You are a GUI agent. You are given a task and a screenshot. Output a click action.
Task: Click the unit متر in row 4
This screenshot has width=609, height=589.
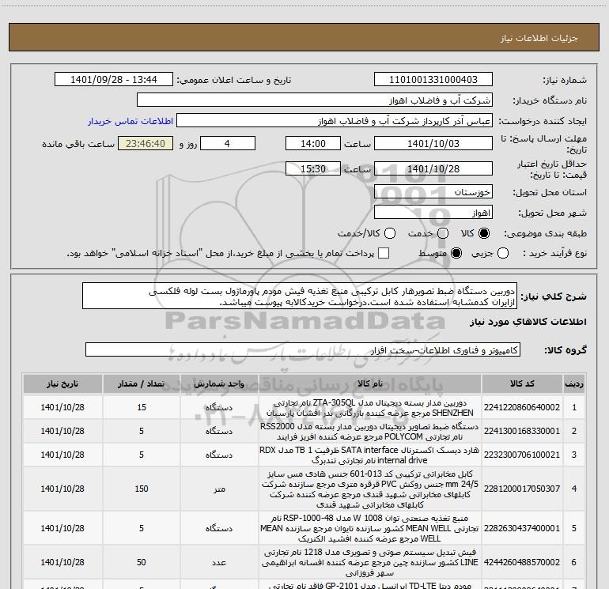[219, 489]
